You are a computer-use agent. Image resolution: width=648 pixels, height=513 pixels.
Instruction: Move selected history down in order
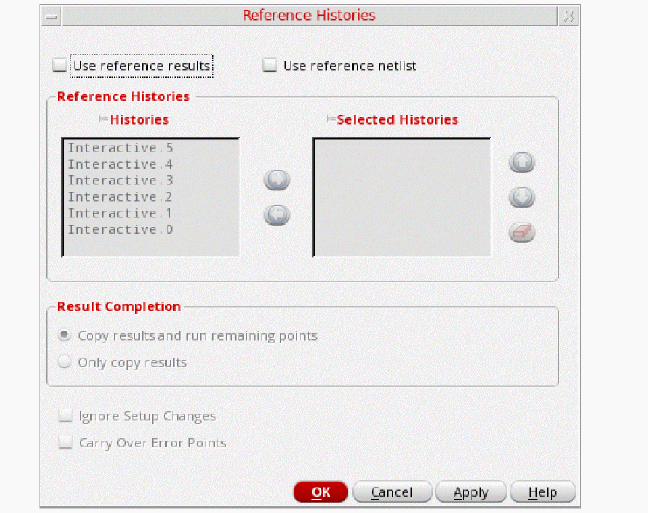522,197
